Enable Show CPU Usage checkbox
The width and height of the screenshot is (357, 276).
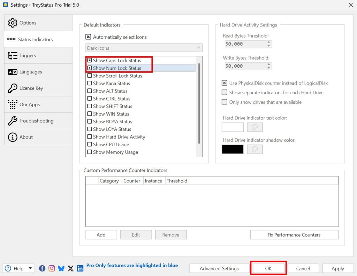[x=90, y=144]
